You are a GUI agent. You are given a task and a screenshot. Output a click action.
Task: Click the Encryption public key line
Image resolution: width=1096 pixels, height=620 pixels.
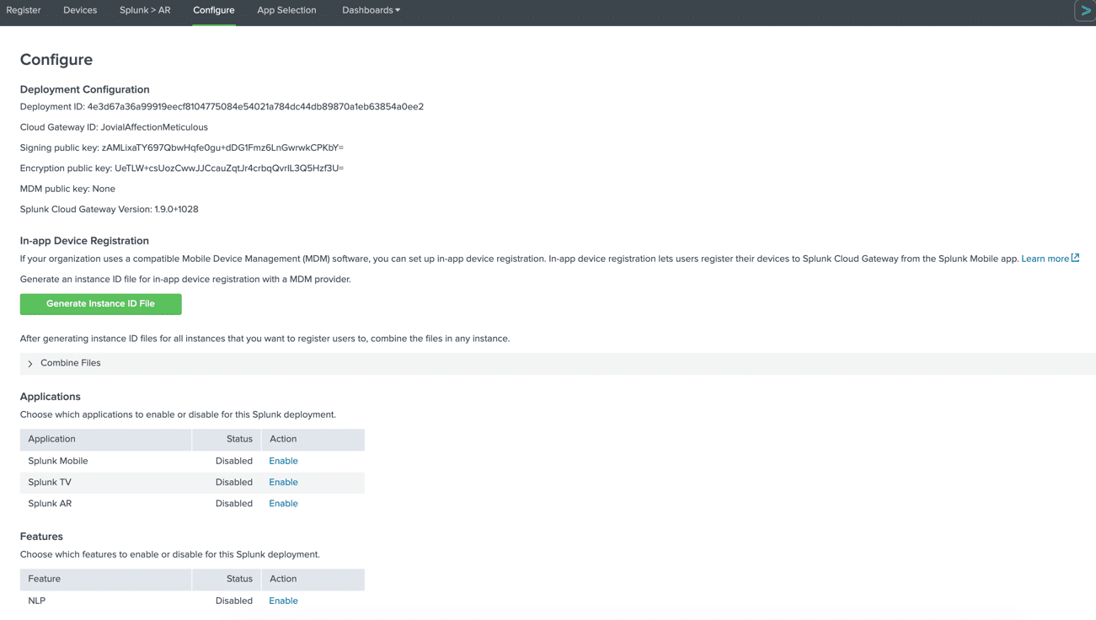[182, 168]
